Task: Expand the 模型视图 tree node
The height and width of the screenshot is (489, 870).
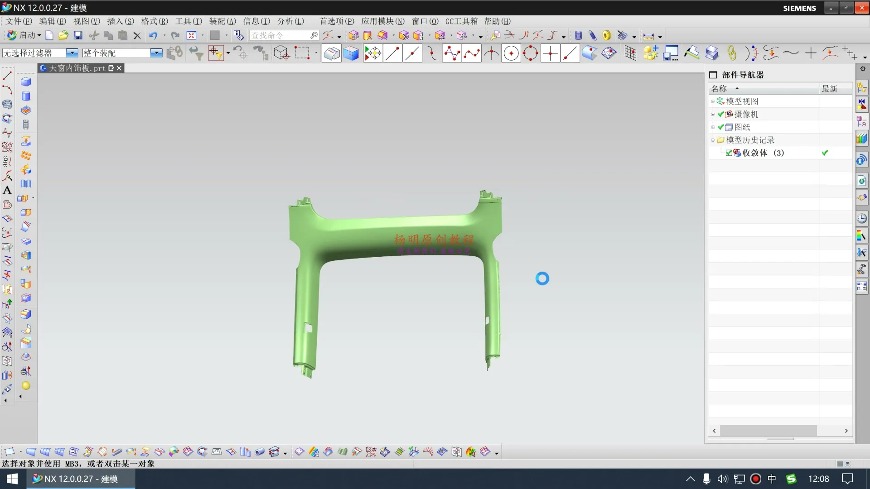Action: (713, 101)
